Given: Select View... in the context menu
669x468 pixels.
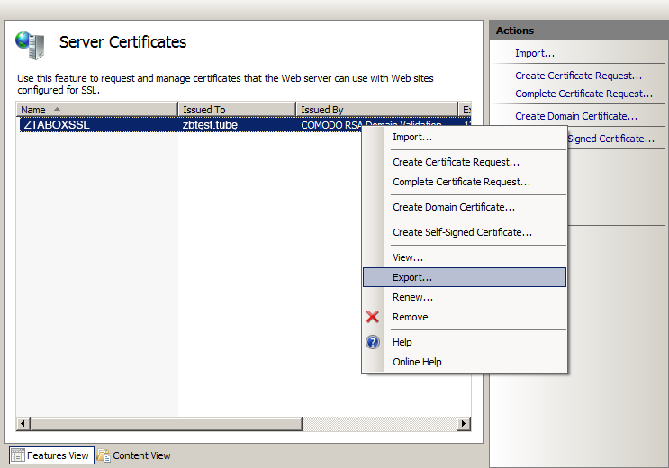Looking at the screenshot, I should (x=408, y=257).
